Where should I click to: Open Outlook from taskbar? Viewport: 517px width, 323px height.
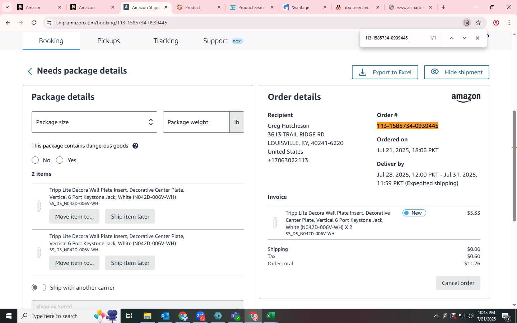click(x=165, y=316)
